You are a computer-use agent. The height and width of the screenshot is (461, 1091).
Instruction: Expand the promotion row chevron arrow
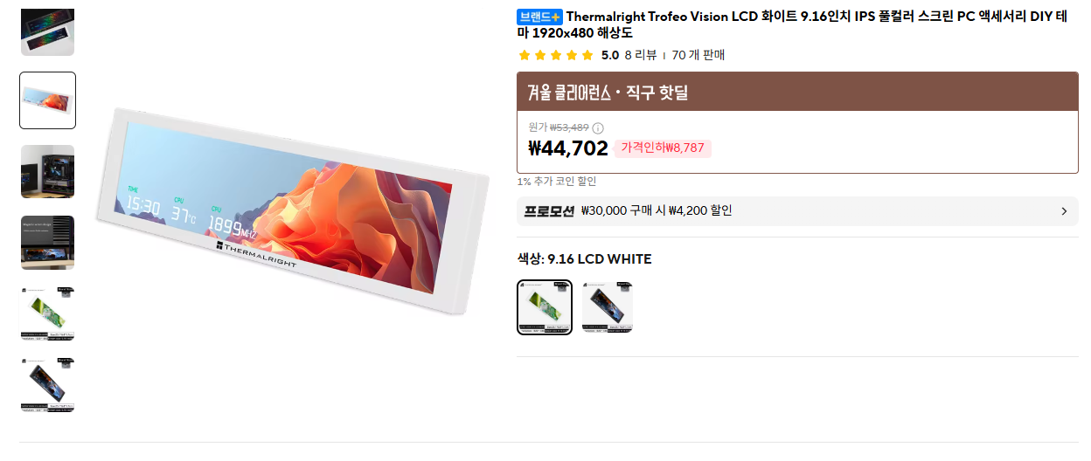pos(1064,211)
